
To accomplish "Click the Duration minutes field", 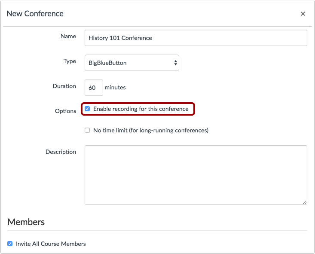I will pos(94,88).
